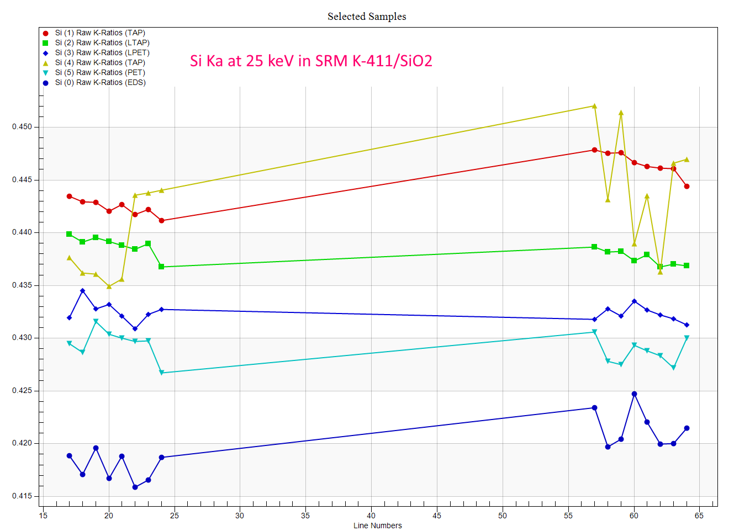Click the 0.450 tick label on the y-axis
The width and height of the screenshot is (734, 531).
[x=22, y=127]
